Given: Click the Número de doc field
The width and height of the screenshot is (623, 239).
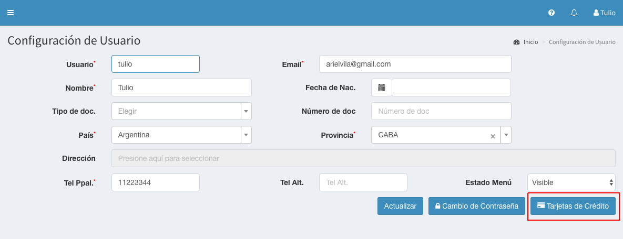Looking at the screenshot, I should click(x=441, y=111).
